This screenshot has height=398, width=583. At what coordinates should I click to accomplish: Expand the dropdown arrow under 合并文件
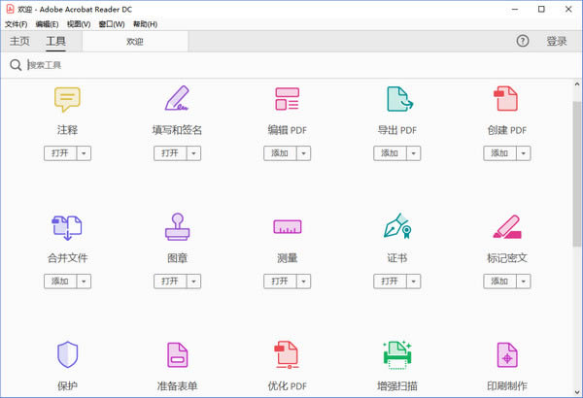pyautogui.click(x=84, y=282)
